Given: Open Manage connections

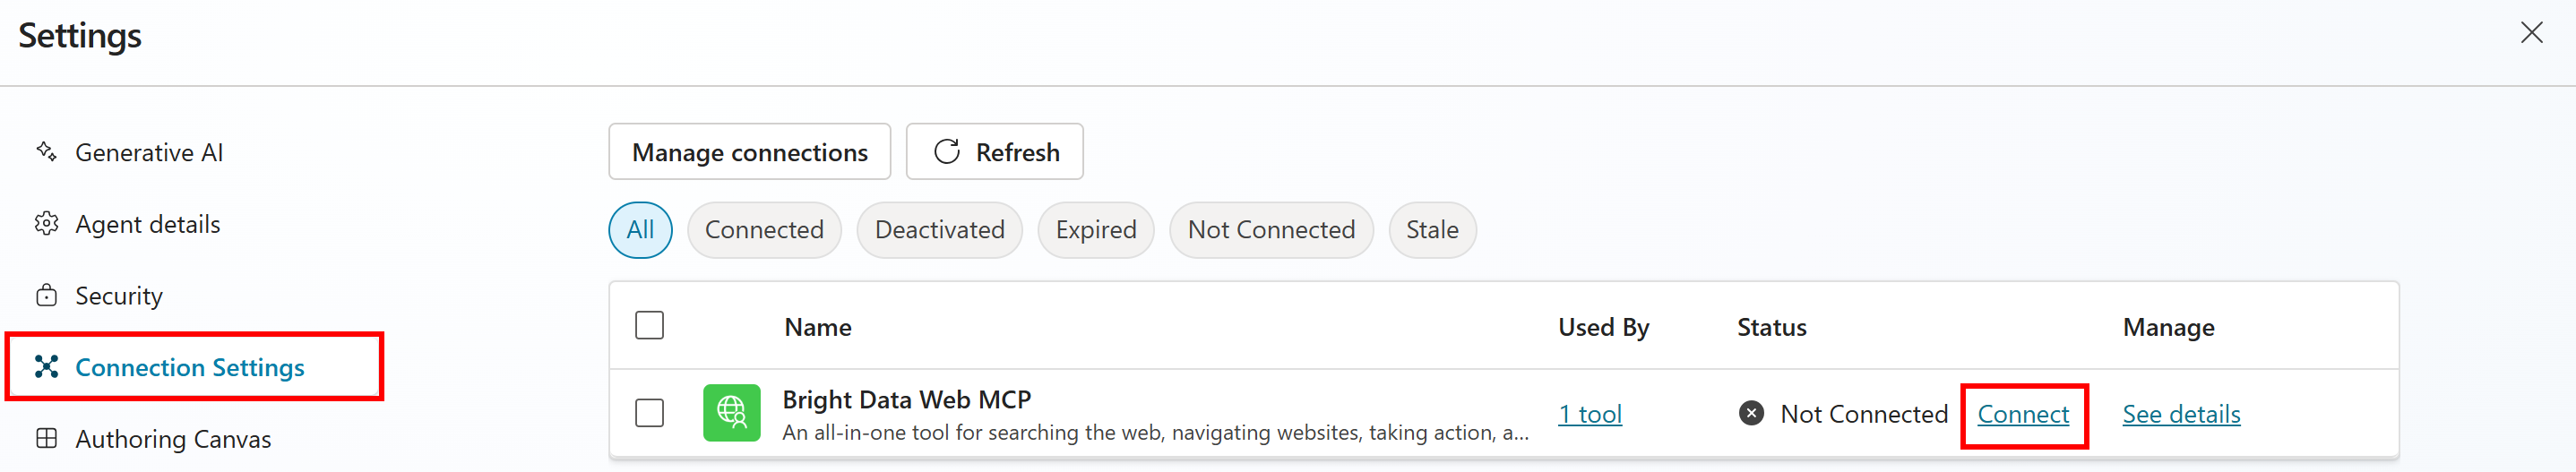Looking at the screenshot, I should [749, 152].
